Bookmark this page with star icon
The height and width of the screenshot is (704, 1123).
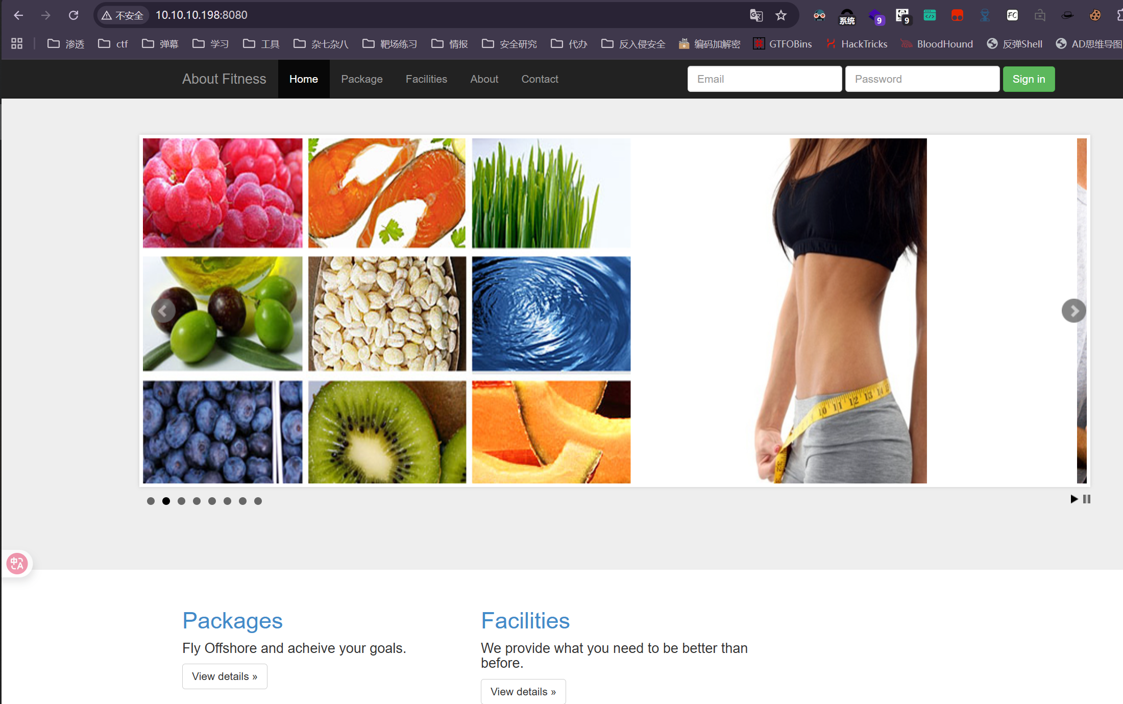[x=781, y=15]
